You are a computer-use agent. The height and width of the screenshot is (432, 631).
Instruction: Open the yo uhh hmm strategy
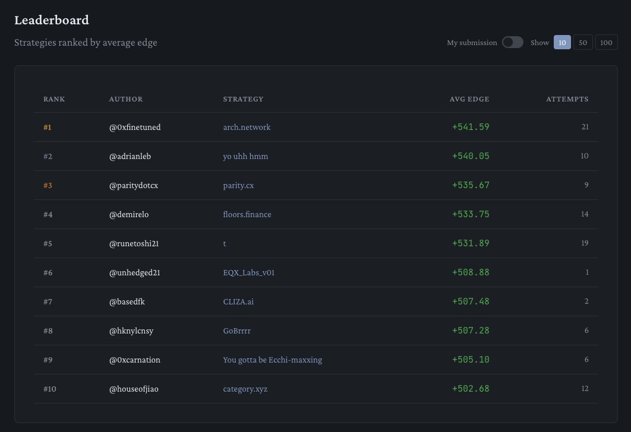click(x=245, y=156)
